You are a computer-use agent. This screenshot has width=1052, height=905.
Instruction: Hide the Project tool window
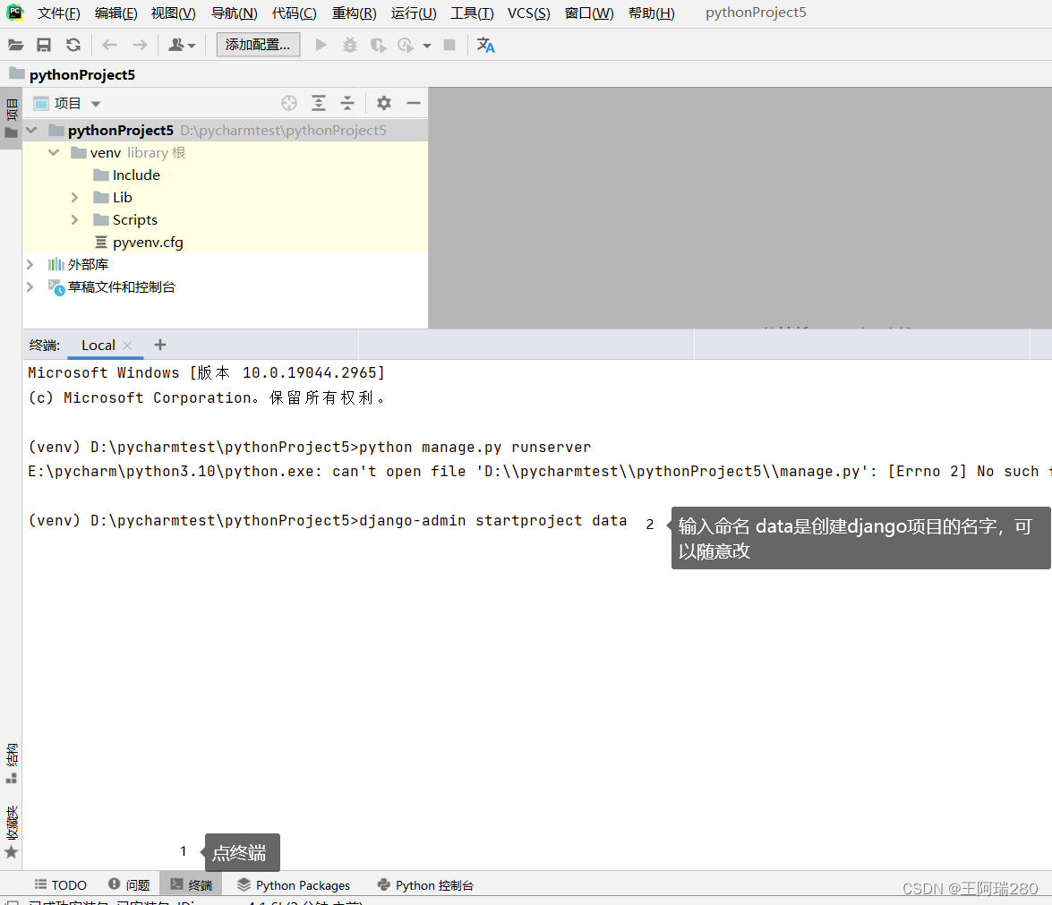pyautogui.click(x=413, y=103)
